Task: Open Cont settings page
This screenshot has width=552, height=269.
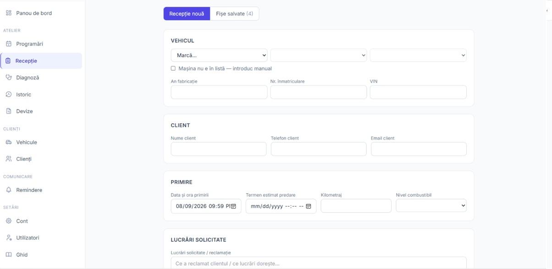Action: click(41, 221)
